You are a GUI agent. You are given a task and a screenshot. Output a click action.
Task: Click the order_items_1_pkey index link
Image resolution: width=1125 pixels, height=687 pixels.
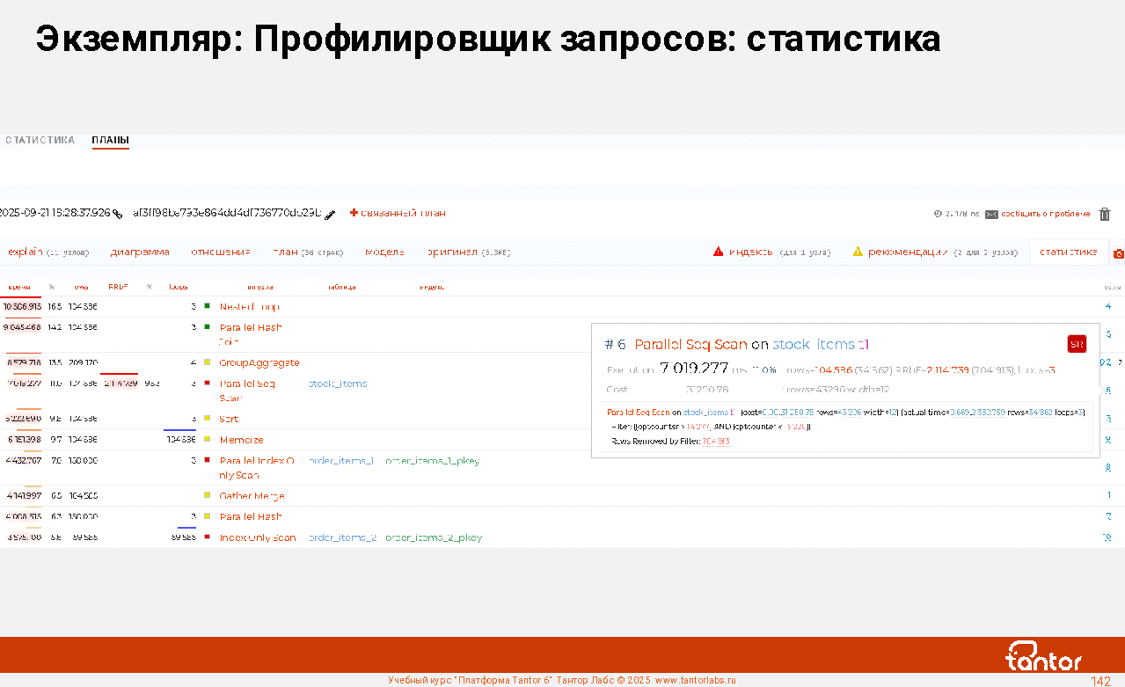click(433, 461)
